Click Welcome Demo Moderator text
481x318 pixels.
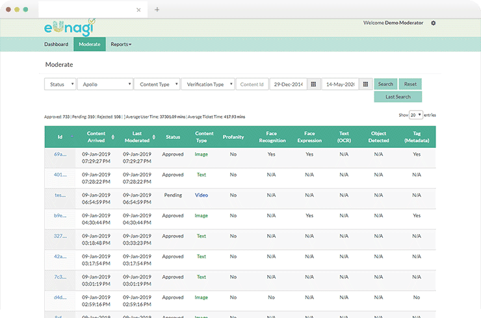(x=393, y=23)
